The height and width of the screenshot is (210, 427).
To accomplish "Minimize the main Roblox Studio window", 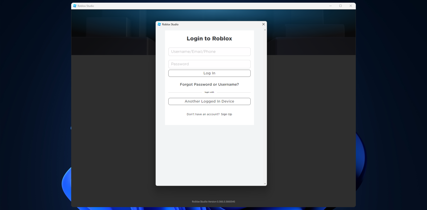I will coord(330,6).
